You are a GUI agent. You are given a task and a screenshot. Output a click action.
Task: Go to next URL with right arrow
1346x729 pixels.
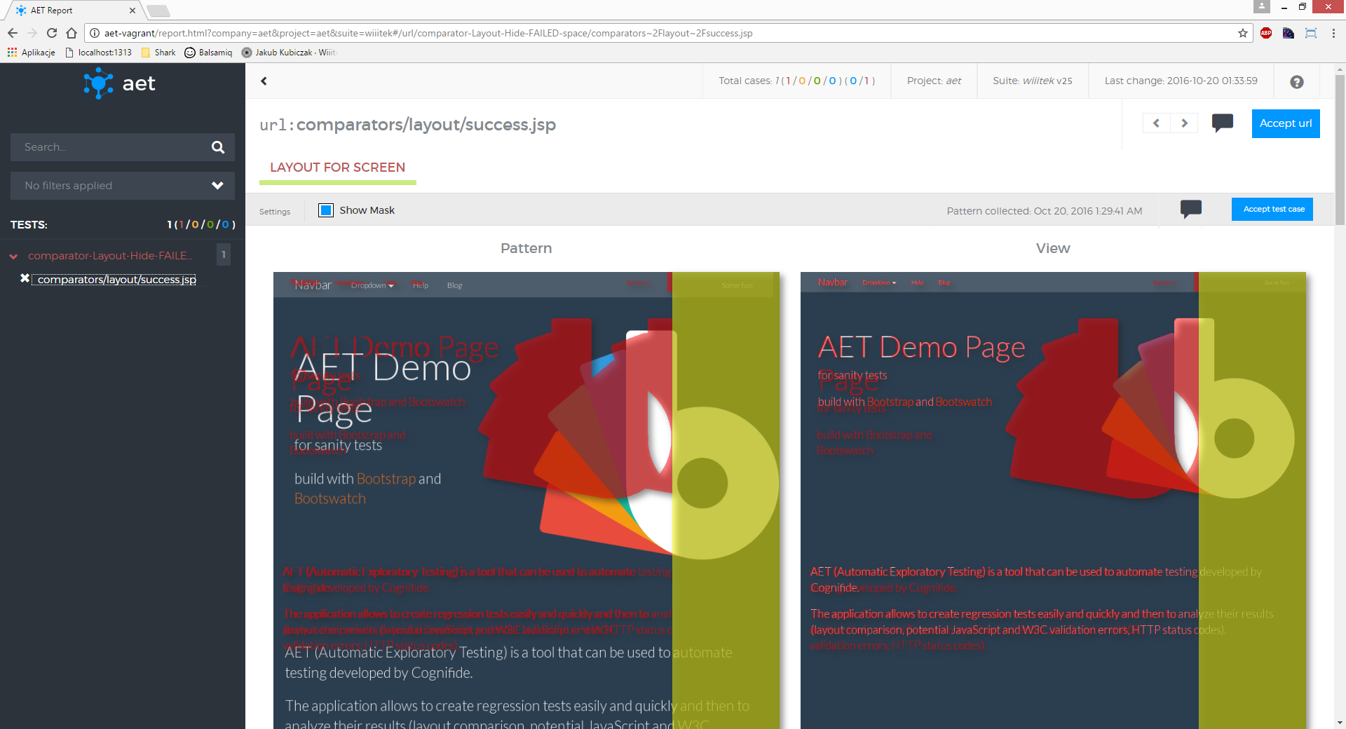tap(1184, 123)
